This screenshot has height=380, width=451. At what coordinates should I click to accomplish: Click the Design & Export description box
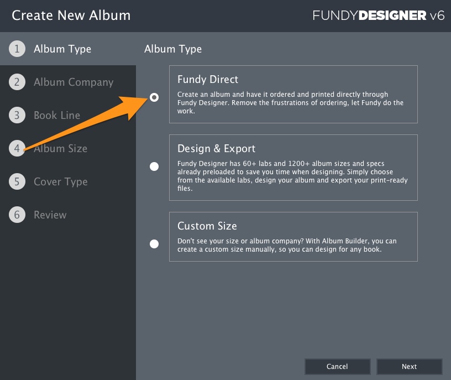pyautogui.click(x=293, y=168)
